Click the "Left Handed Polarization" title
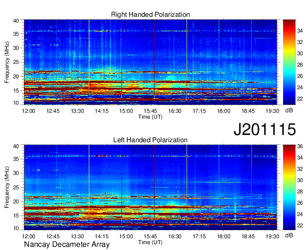308x250 pixels. [150, 140]
